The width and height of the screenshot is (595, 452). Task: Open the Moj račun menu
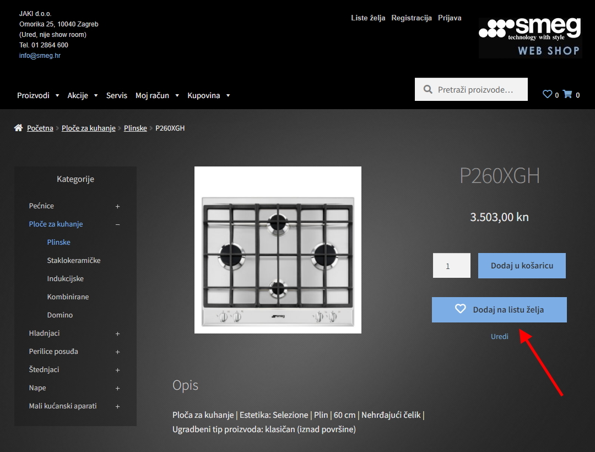[x=152, y=96]
